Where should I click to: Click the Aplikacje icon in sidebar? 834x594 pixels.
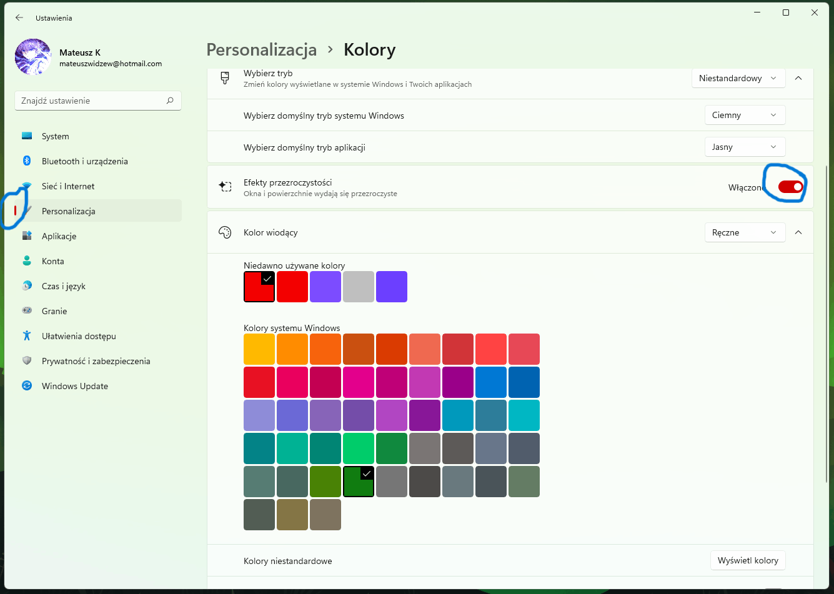tap(27, 236)
